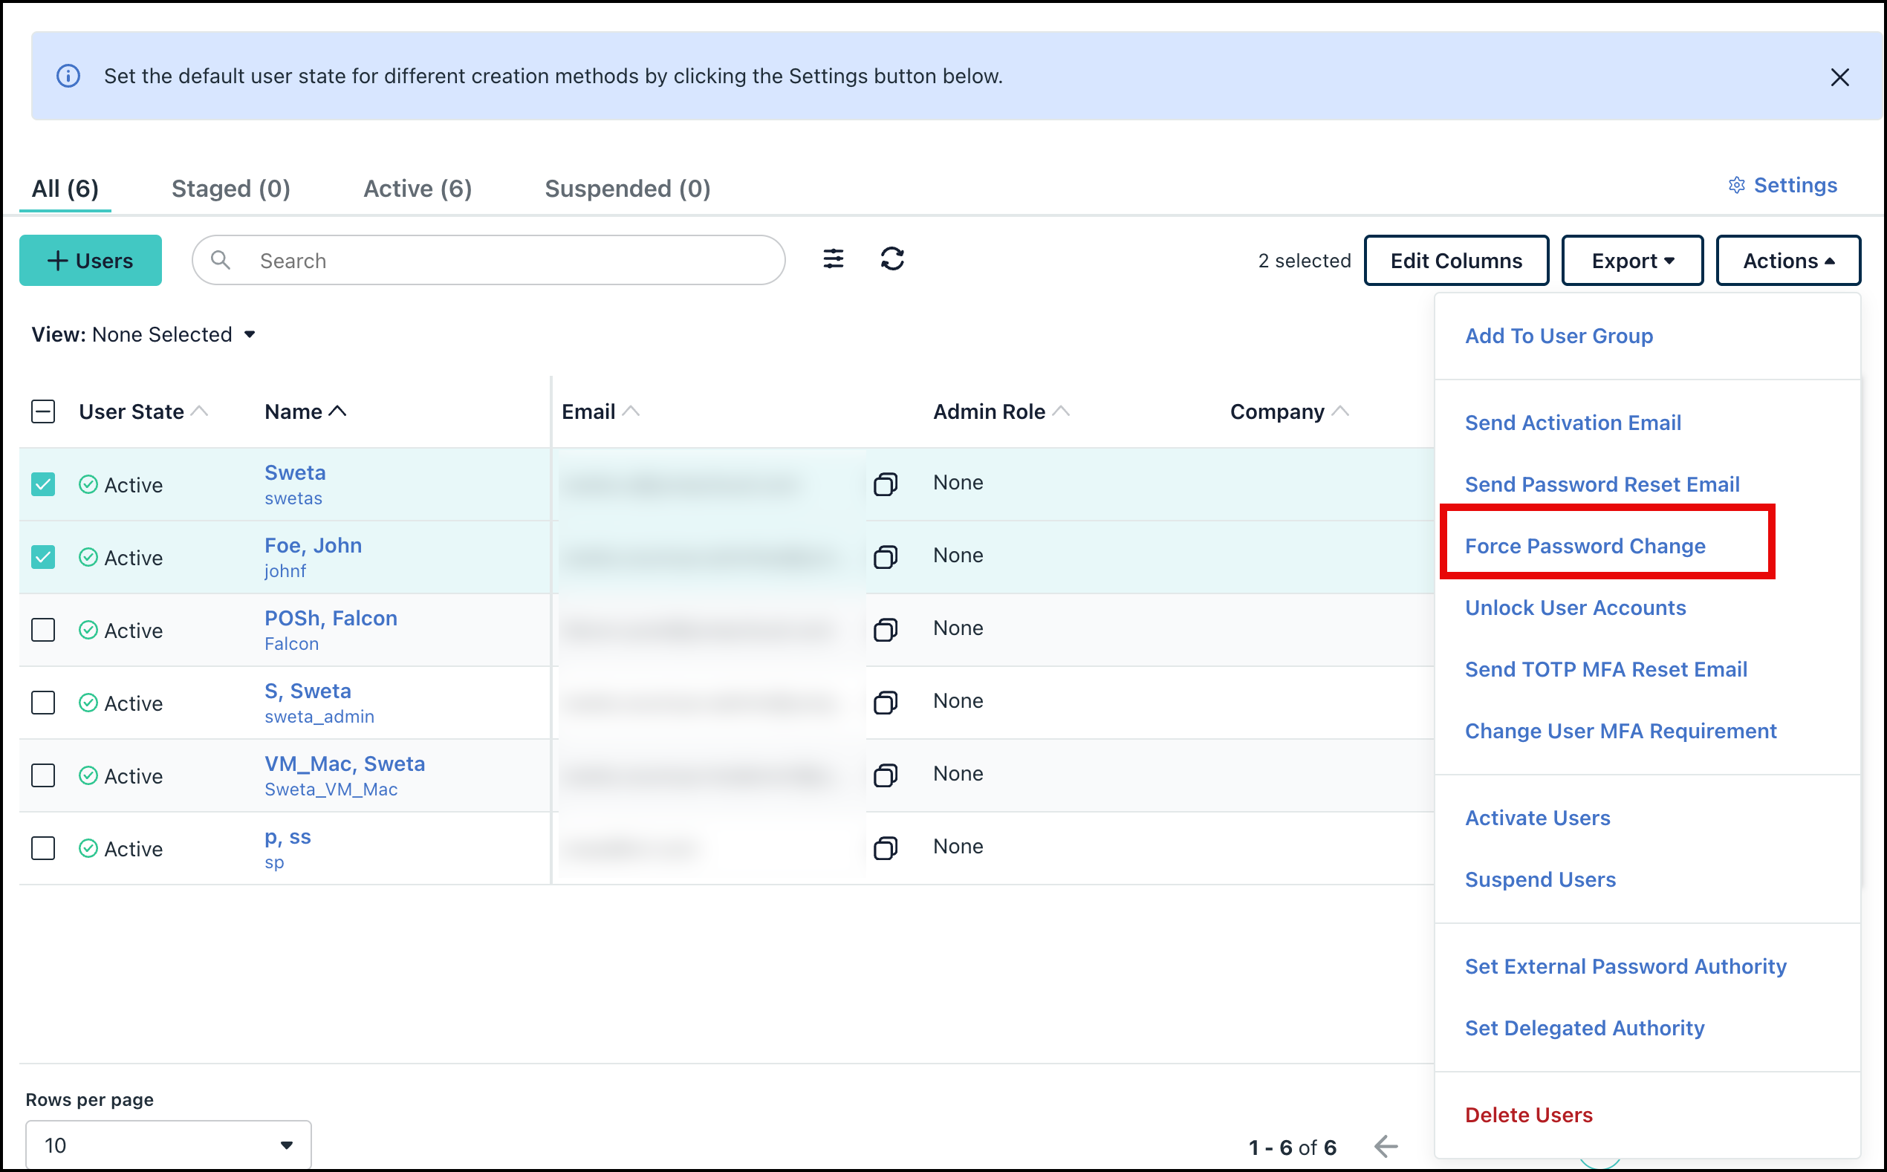
Task: Click the filter options icon beside search
Action: tap(833, 259)
